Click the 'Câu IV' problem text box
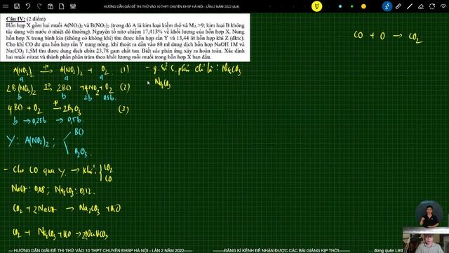449x253 pixels. click(125, 37)
